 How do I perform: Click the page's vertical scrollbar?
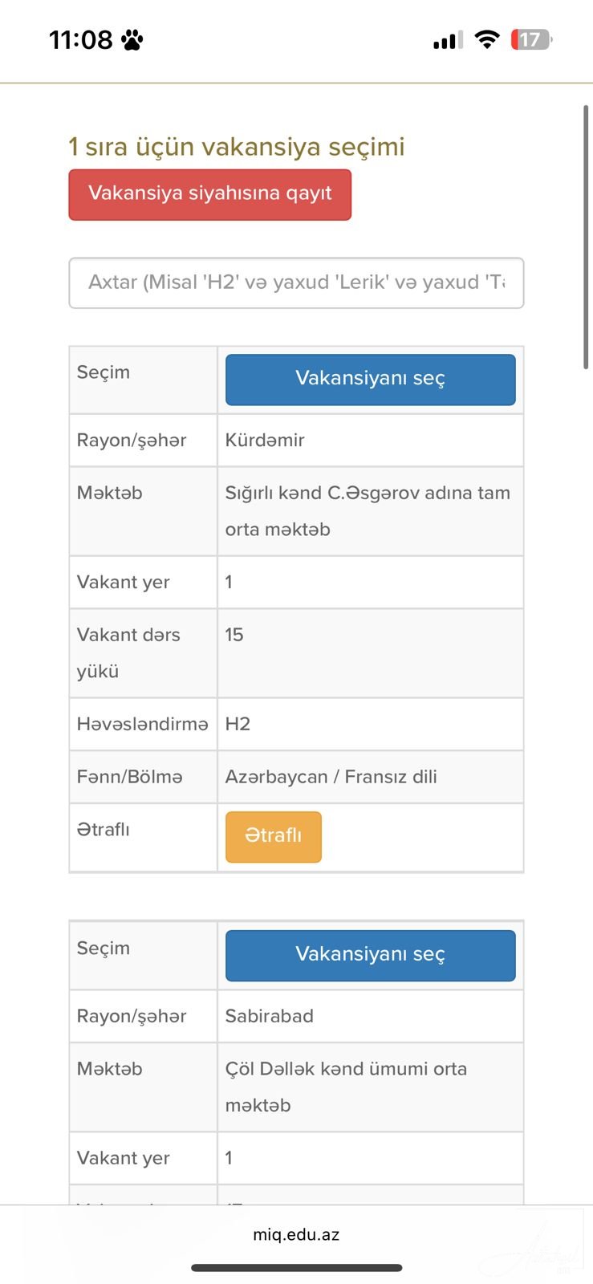tap(586, 237)
